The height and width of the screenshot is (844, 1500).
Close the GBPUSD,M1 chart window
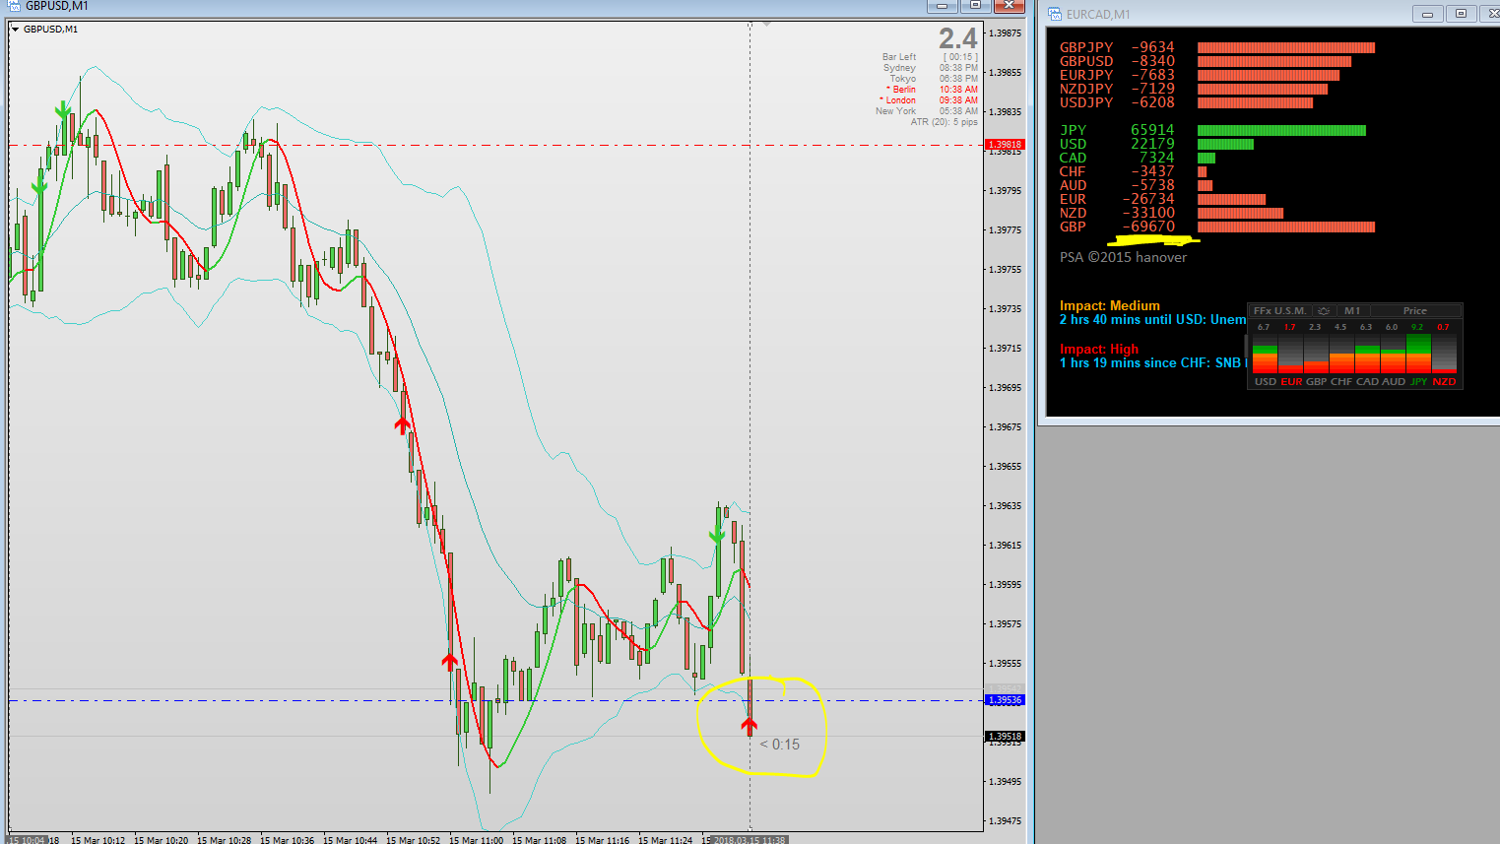[x=1009, y=6]
